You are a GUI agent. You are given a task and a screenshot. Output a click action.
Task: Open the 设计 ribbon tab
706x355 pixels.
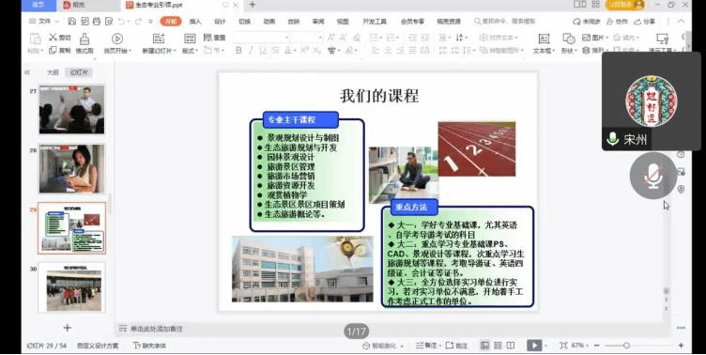click(220, 22)
